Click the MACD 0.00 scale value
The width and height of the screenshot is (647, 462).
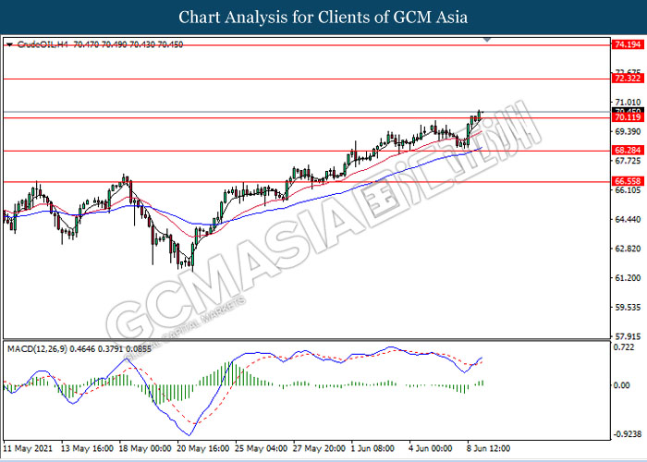[x=622, y=385]
